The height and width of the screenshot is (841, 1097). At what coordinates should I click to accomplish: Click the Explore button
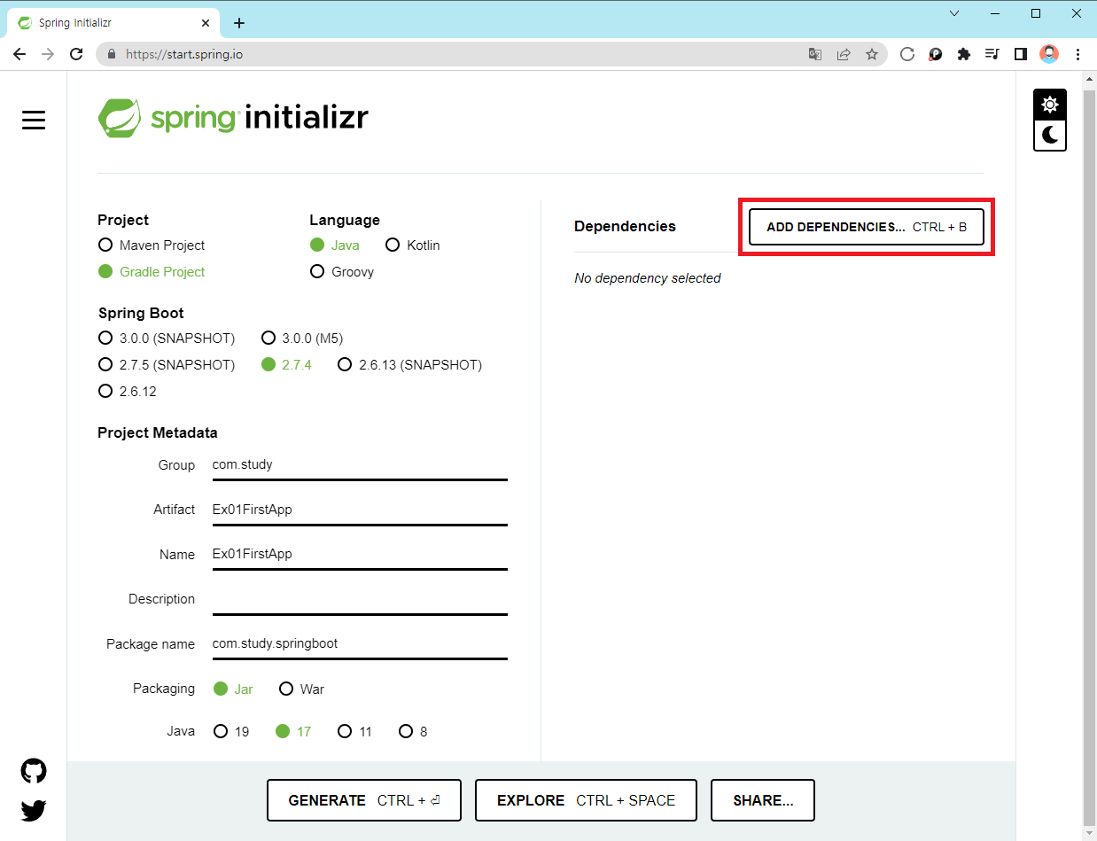coord(586,800)
